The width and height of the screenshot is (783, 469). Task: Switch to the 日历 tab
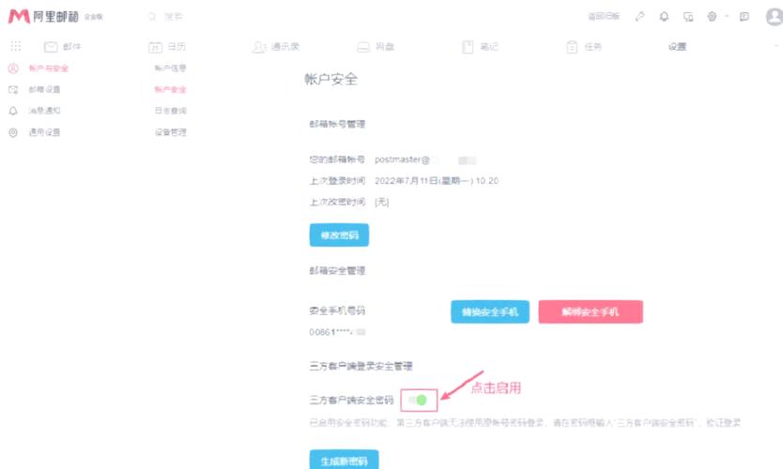tap(167, 46)
